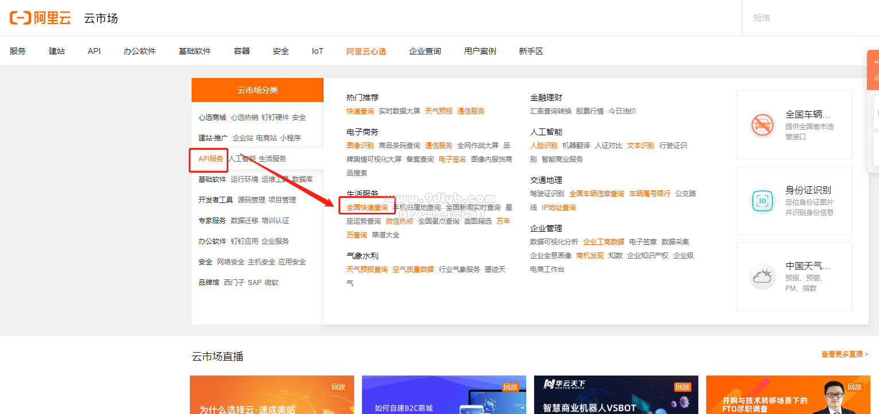879x414 pixels.
Task: Open the 用户案例 nav item
Action: pyautogui.click(x=480, y=51)
